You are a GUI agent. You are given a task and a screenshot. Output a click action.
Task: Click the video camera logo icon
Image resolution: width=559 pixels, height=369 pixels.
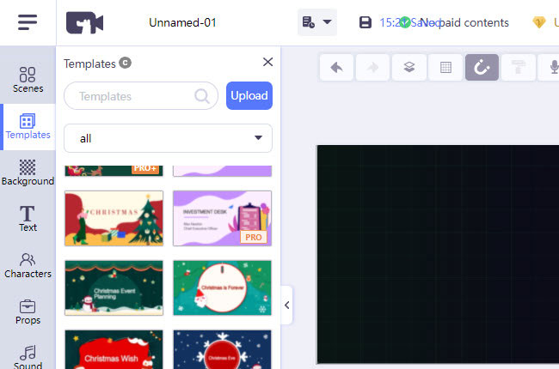click(84, 23)
